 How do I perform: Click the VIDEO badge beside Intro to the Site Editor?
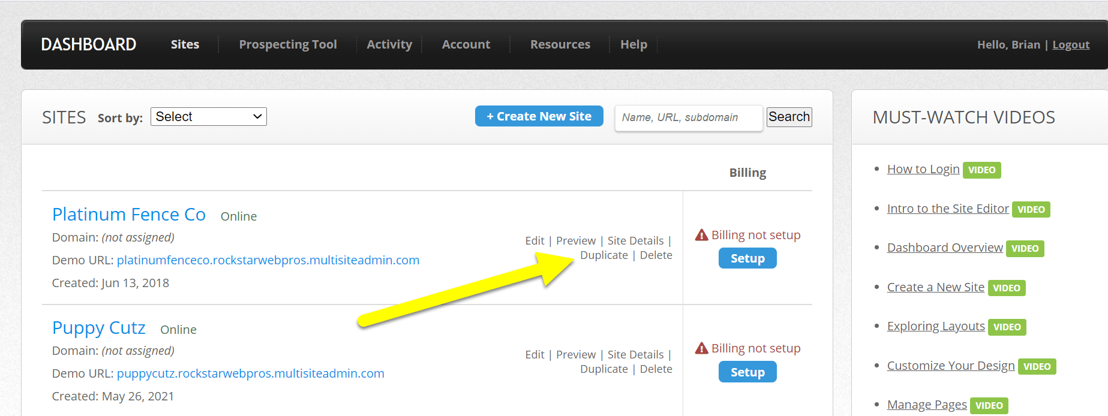(x=1031, y=209)
